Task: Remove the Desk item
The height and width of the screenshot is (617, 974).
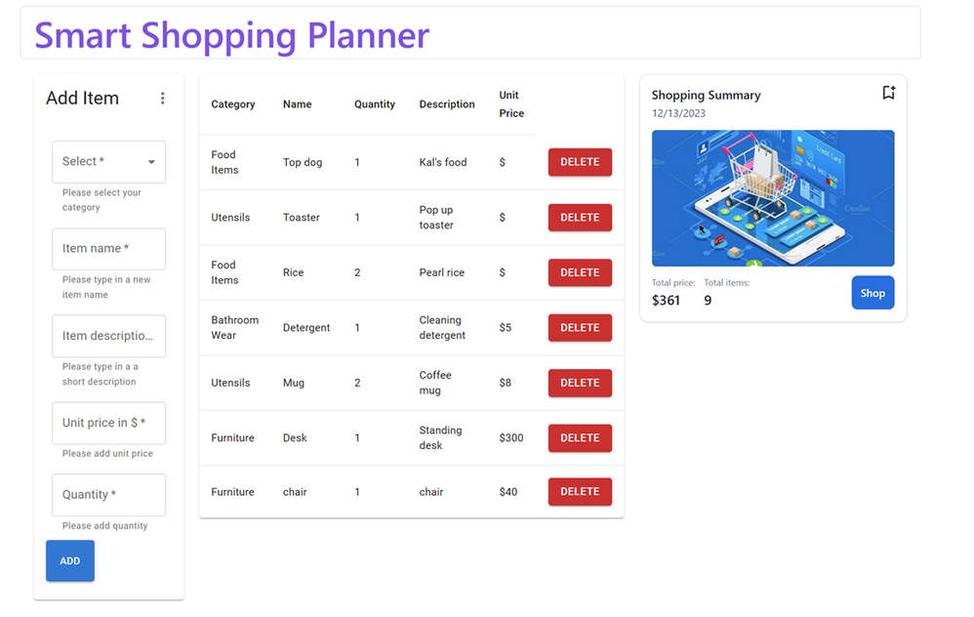Action: coord(580,438)
